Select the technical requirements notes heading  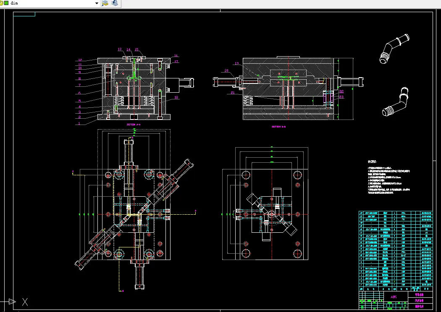[372, 161]
